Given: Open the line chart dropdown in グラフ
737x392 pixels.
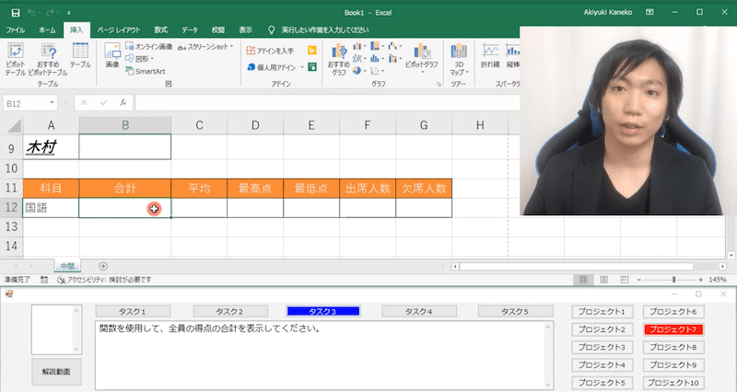Looking at the screenshot, I should pyautogui.click(x=359, y=58).
